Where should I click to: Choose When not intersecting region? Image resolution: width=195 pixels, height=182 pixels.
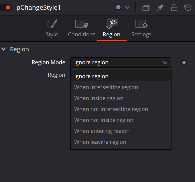click(x=121, y=109)
